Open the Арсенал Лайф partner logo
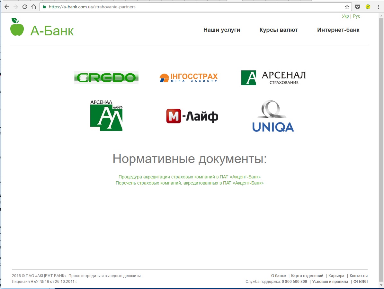The width and height of the screenshot is (384, 289). click(106, 115)
